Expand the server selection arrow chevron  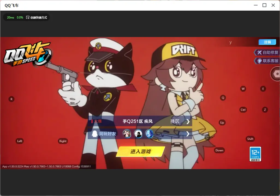(188, 121)
